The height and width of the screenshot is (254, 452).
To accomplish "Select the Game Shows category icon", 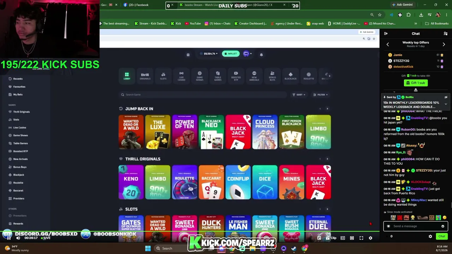I will [200, 76].
